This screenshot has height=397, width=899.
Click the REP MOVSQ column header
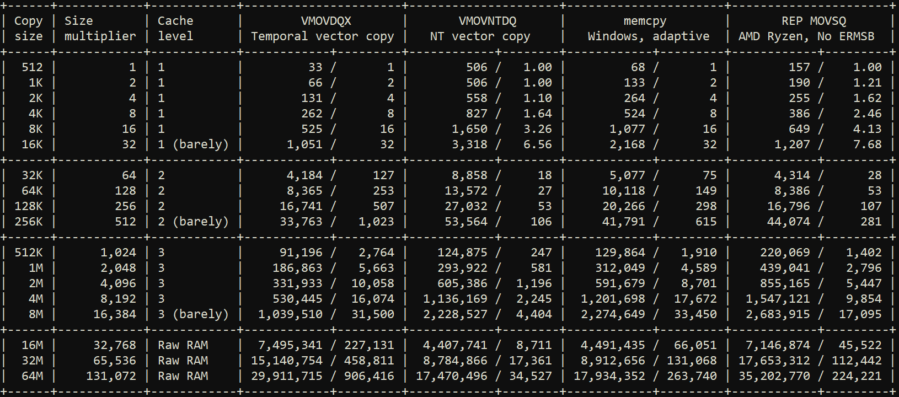point(814,21)
